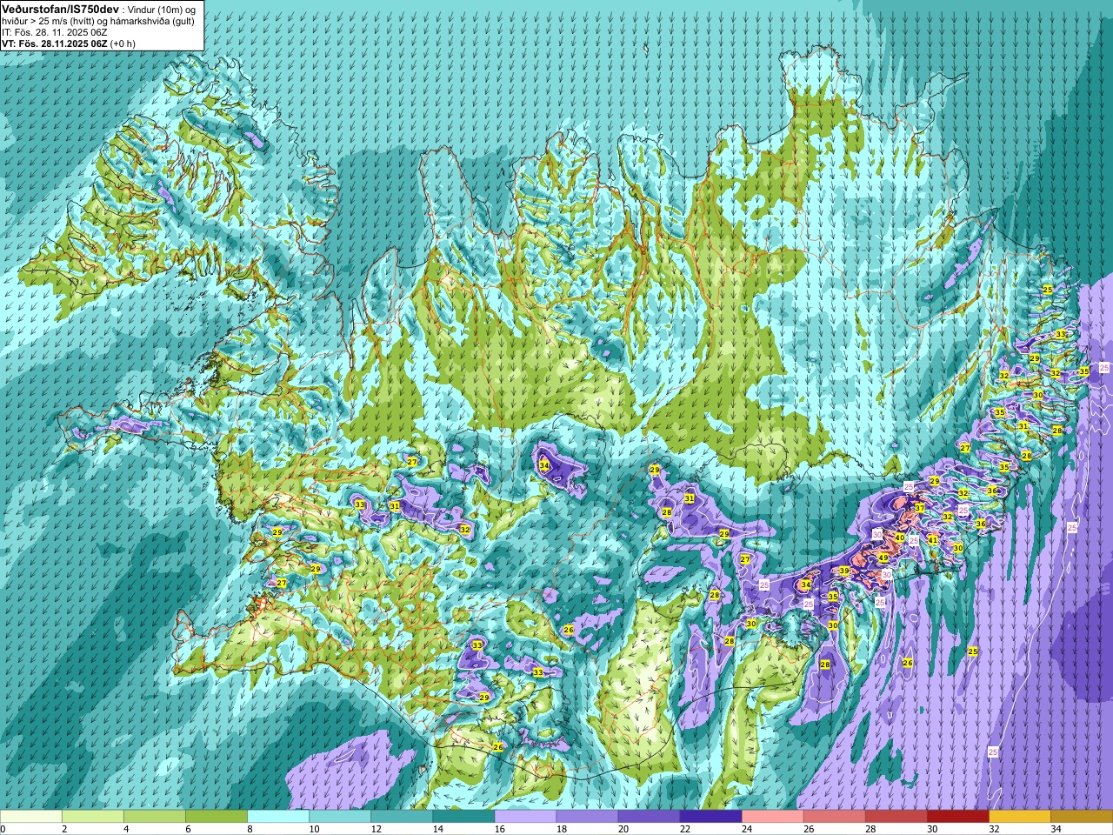Click the yellow '49' peak gust label
This screenshot has height=835, width=1113.
tap(883, 558)
